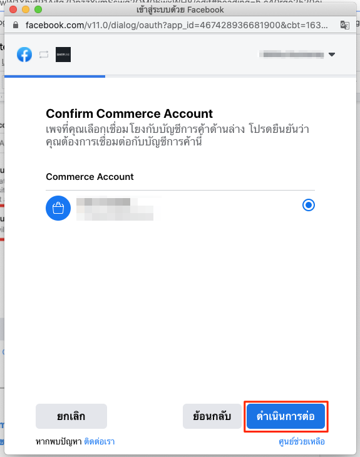Click the ย้อนกลับ back button

tap(212, 416)
